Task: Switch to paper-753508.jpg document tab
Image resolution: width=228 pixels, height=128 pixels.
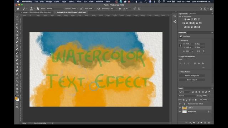Action: [37, 12]
